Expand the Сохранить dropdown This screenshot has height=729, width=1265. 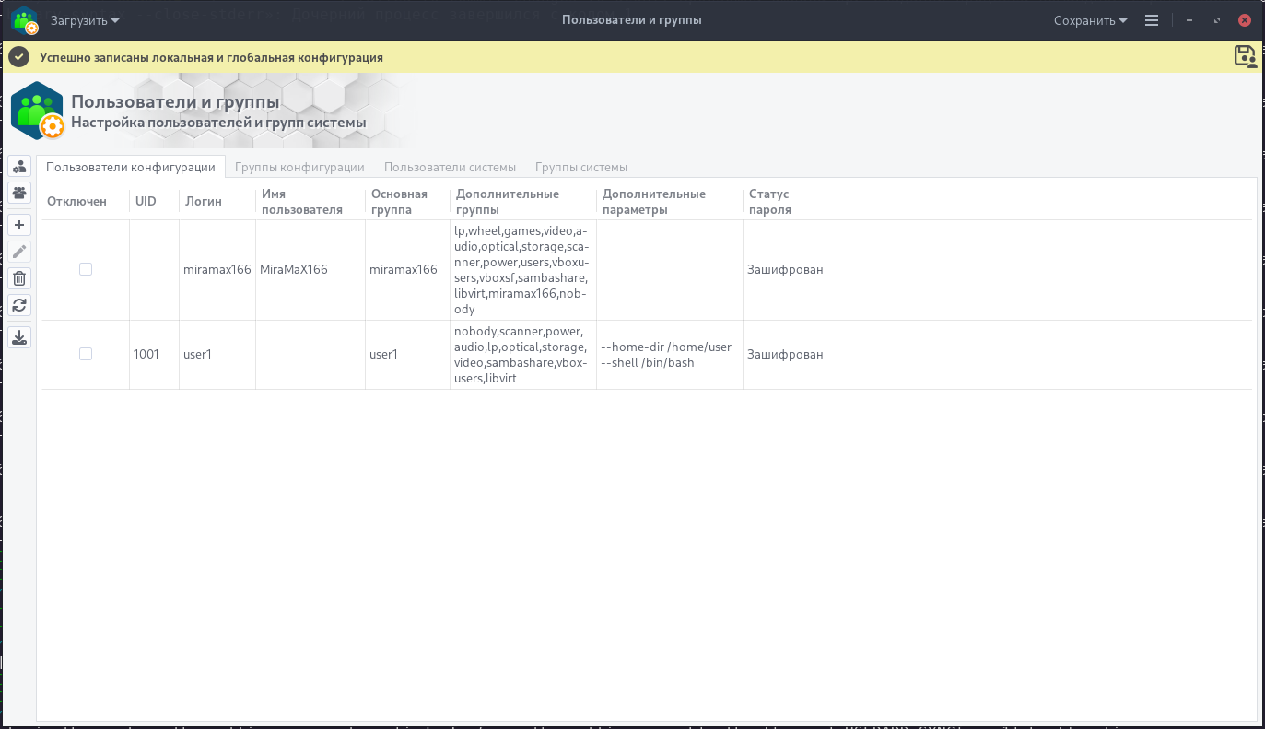[x=1091, y=20]
